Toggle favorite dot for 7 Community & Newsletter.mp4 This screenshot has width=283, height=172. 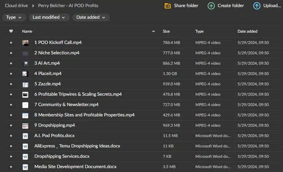11,105
